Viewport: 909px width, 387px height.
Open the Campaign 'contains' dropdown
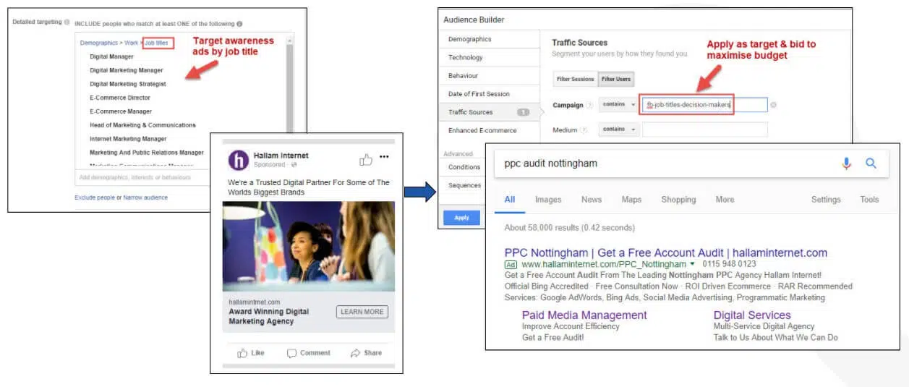617,105
